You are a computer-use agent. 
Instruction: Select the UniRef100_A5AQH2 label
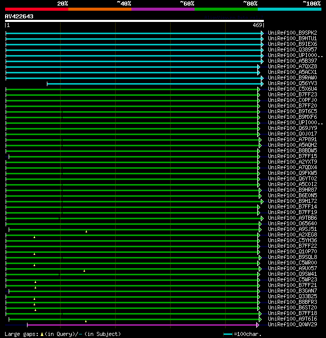pyautogui.click(x=292, y=145)
